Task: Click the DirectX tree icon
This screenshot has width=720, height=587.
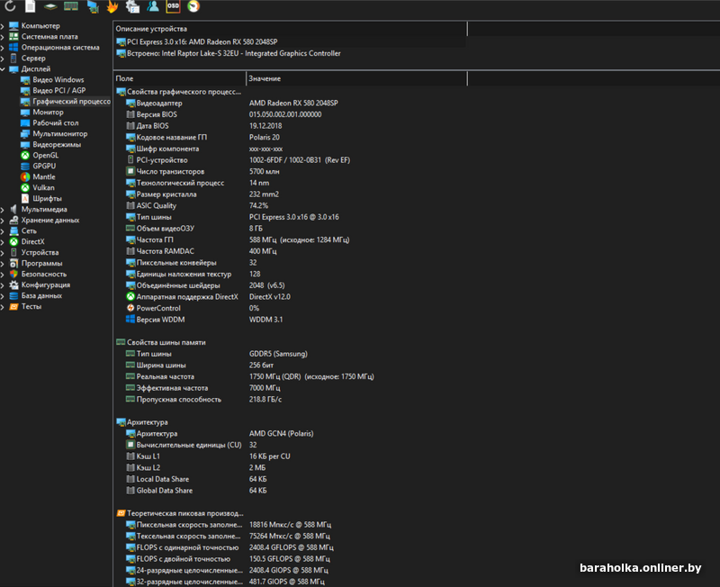Action: click(x=13, y=241)
